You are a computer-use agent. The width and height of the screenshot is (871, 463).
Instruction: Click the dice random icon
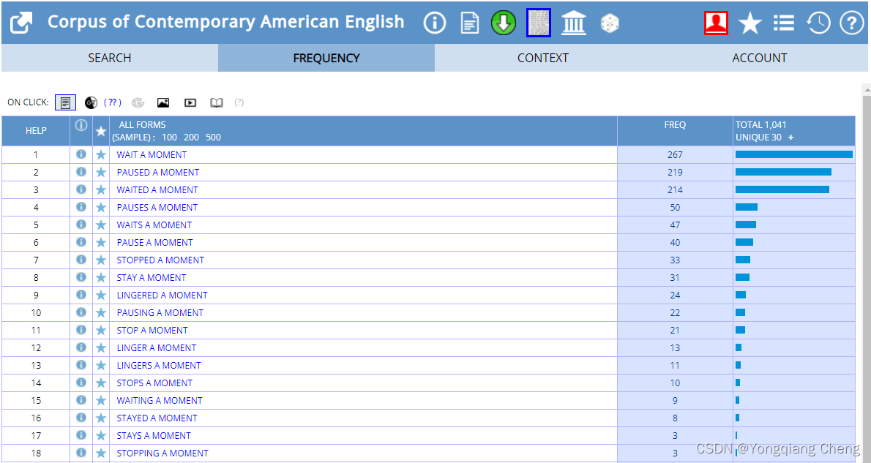[610, 23]
